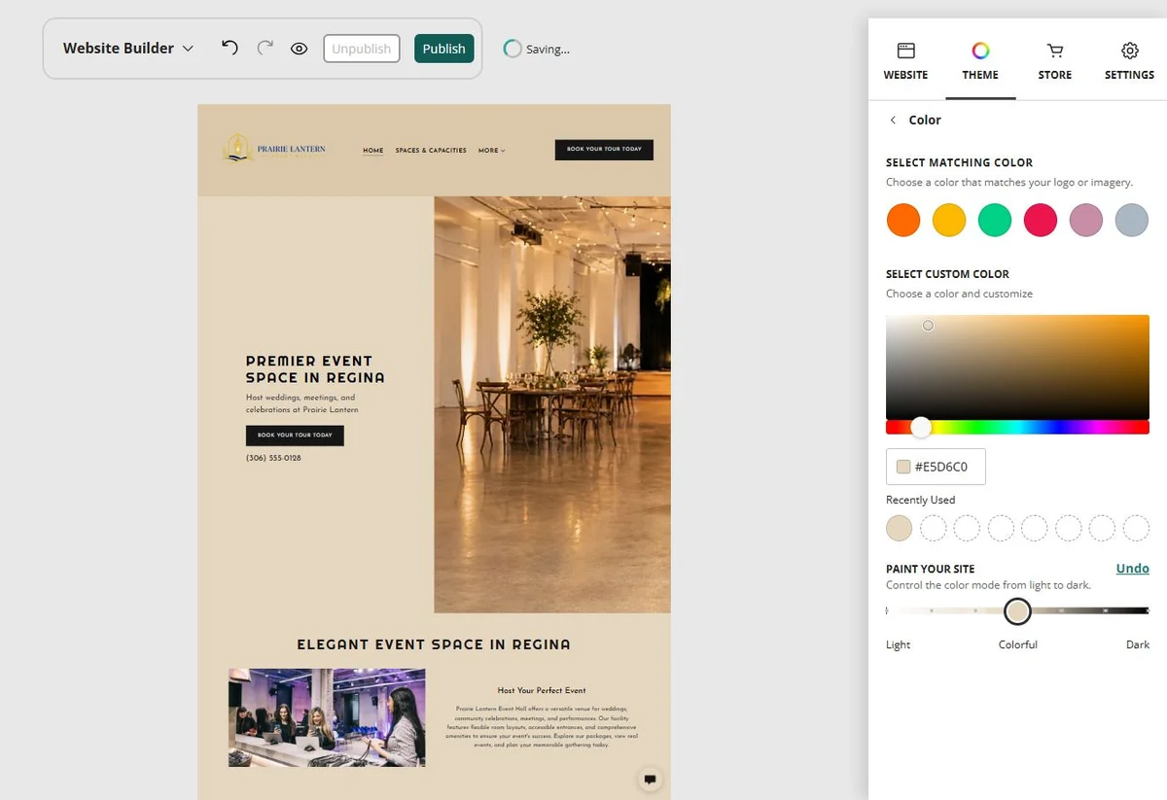Click the Recently Used label
This screenshot has height=800, width=1167.
click(x=920, y=500)
